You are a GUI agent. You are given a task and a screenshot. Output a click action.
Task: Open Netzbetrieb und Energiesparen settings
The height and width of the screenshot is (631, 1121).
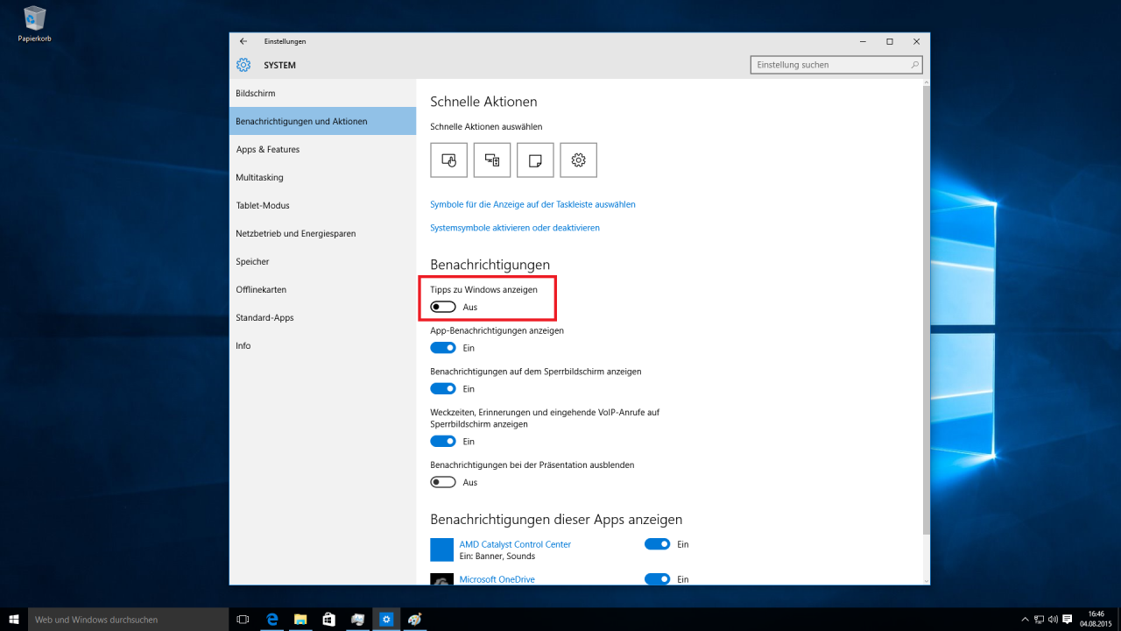pos(322,233)
